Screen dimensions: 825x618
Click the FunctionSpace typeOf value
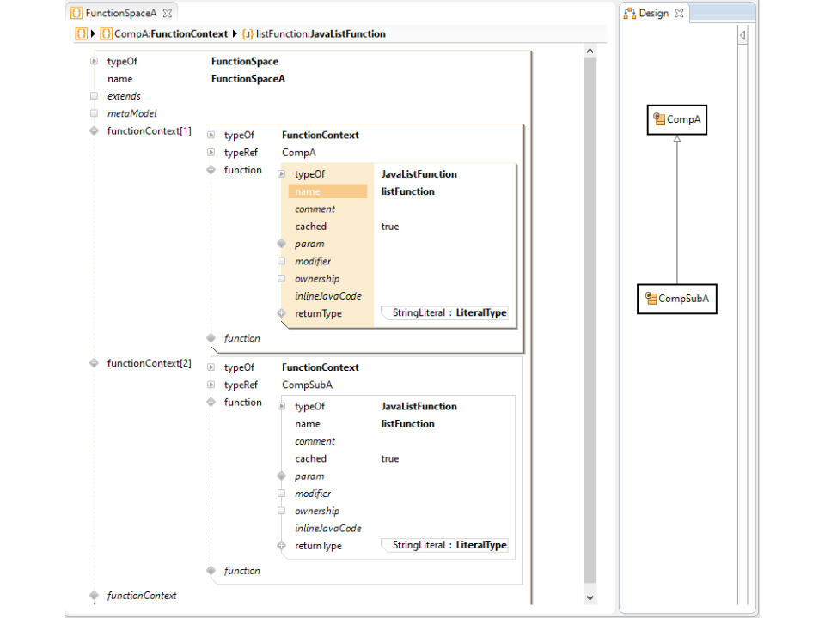(x=245, y=61)
